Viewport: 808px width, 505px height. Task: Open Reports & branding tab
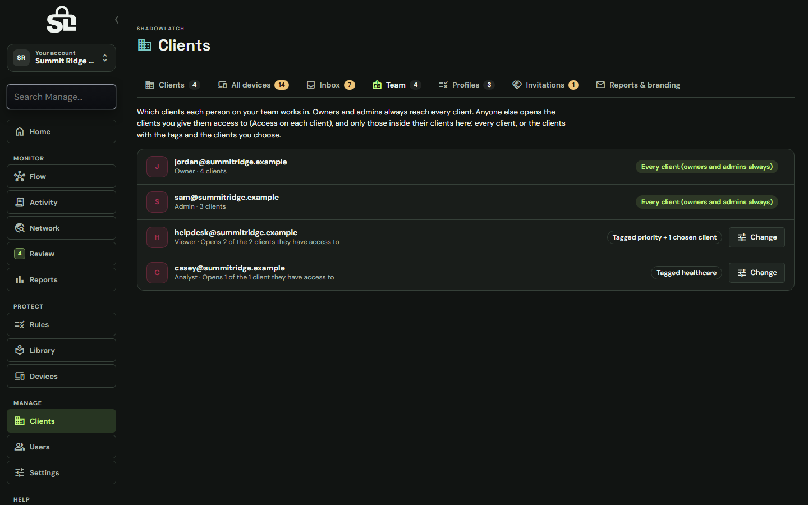638,85
